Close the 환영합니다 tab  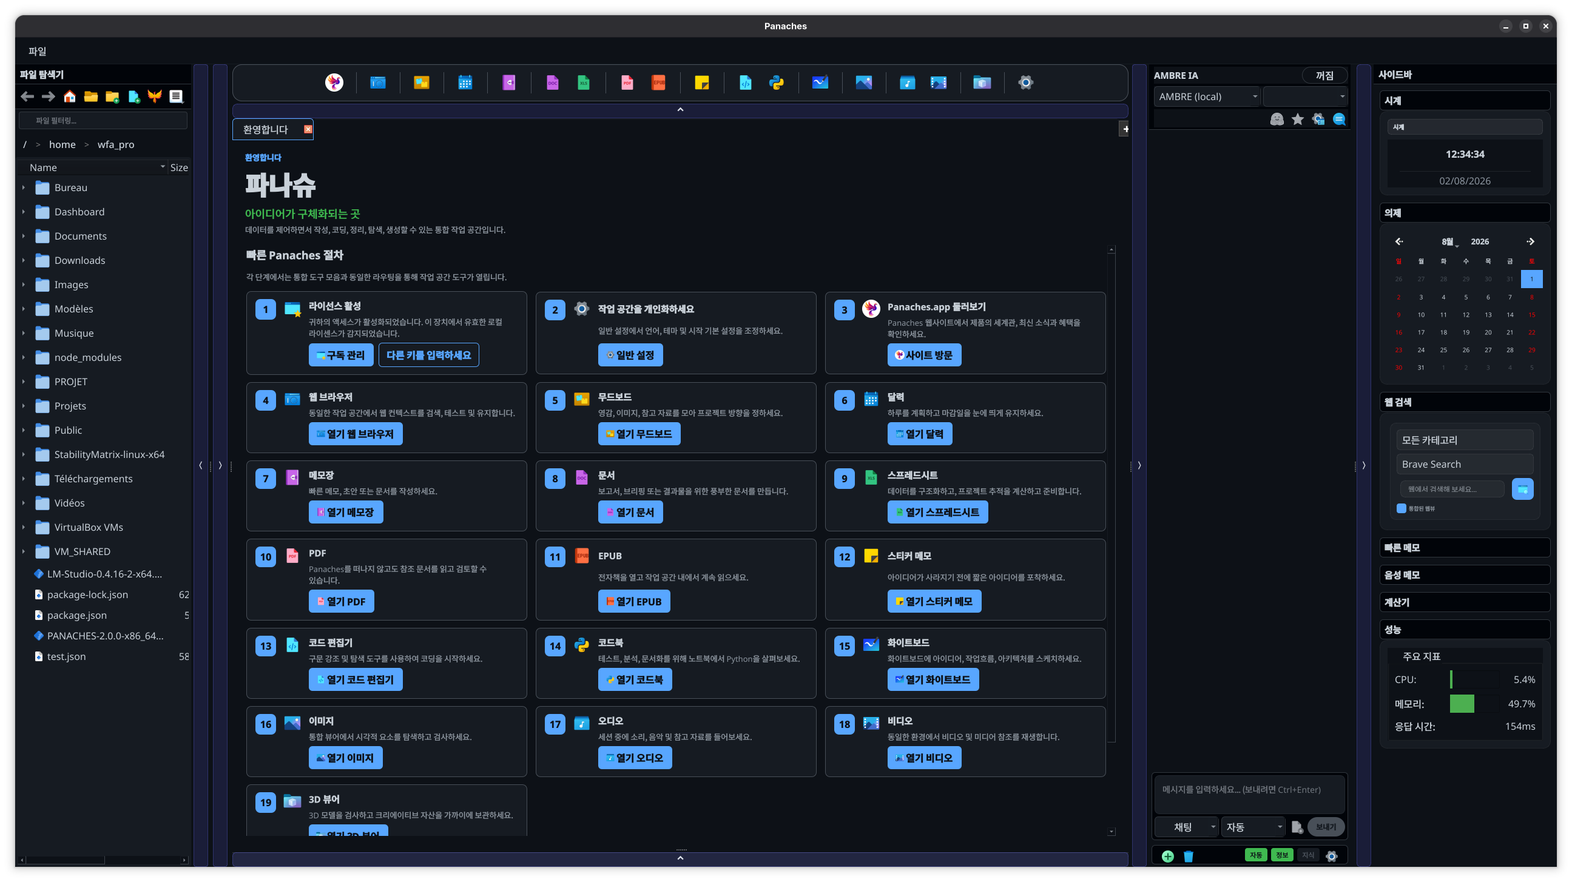(308, 129)
